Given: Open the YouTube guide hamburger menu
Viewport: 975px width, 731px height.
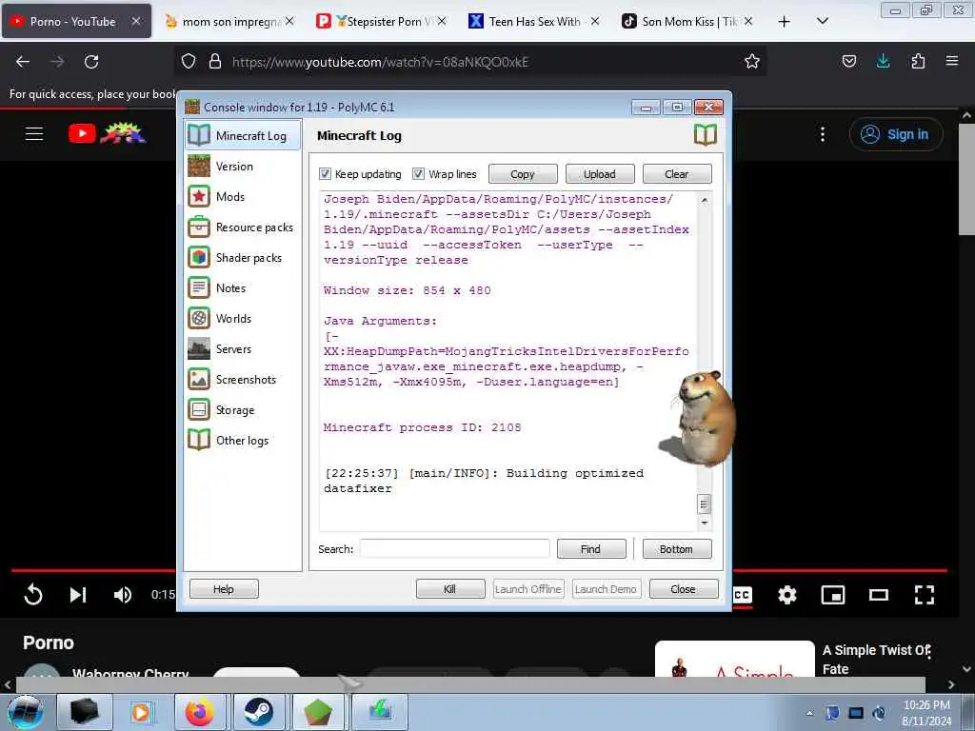Looking at the screenshot, I should tap(34, 133).
